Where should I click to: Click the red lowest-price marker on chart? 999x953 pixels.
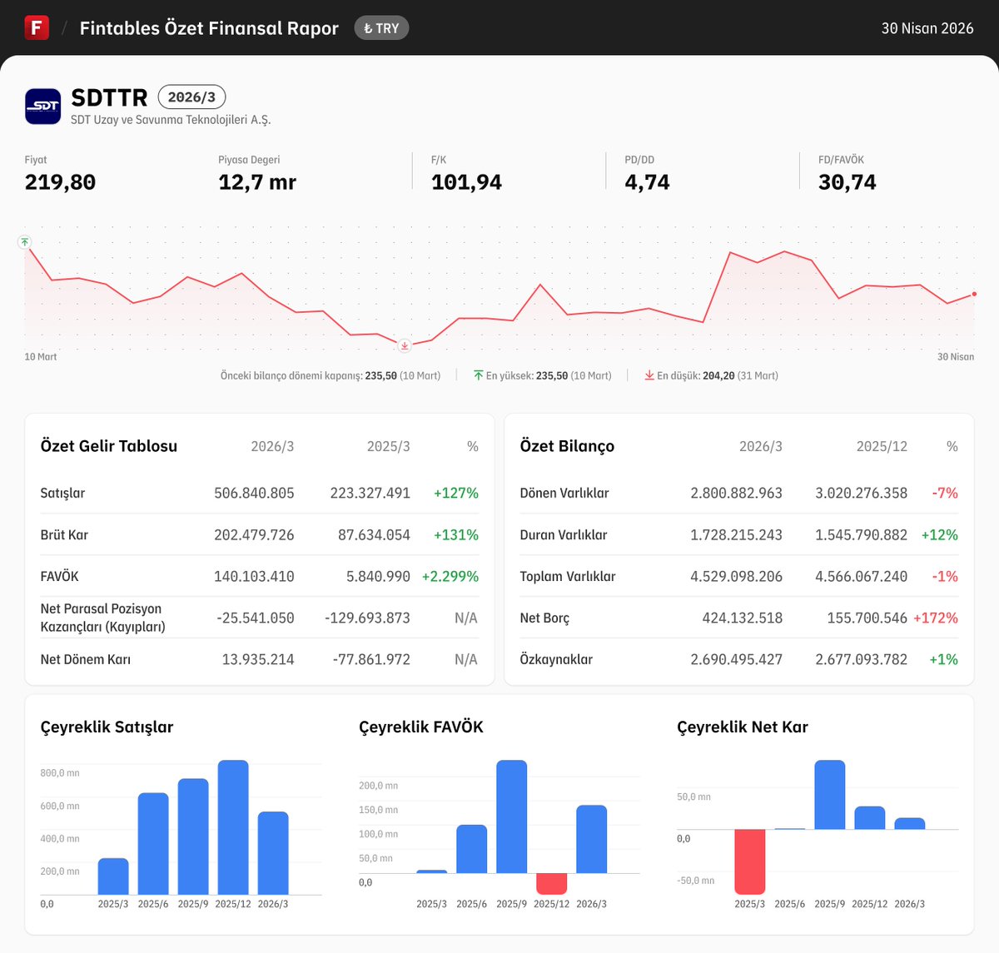click(x=405, y=345)
